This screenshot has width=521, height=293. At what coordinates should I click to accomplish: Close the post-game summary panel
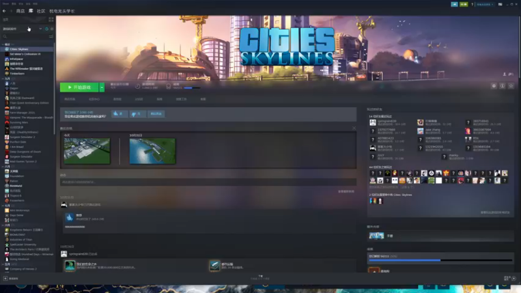click(x=354, y=128)
